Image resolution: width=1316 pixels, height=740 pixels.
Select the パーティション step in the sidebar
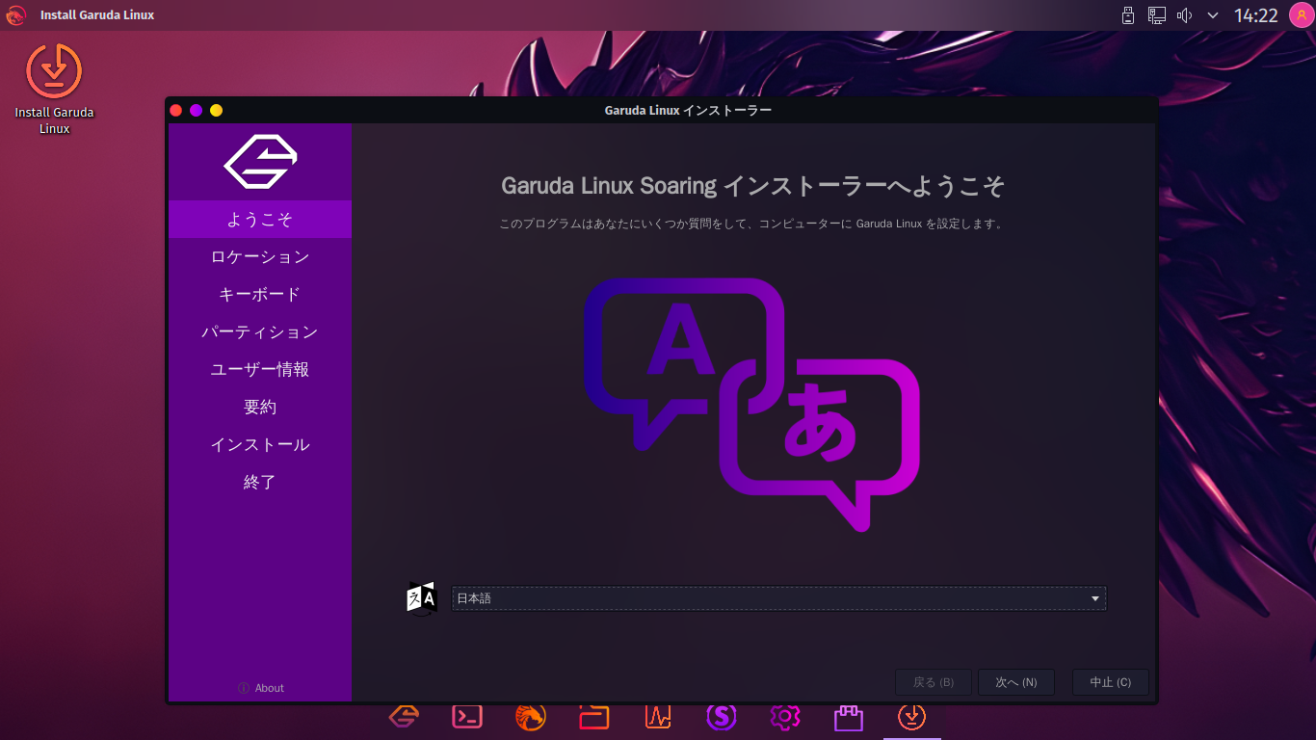coord(260,332)
